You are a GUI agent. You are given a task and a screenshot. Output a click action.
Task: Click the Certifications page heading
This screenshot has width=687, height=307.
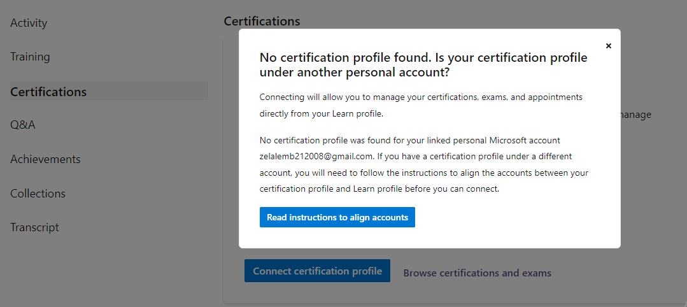point(262,21)
